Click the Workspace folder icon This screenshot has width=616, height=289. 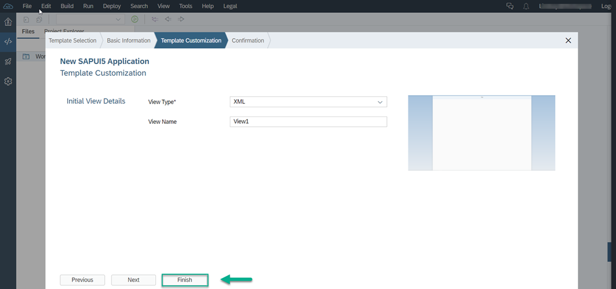tap(26, 56)
